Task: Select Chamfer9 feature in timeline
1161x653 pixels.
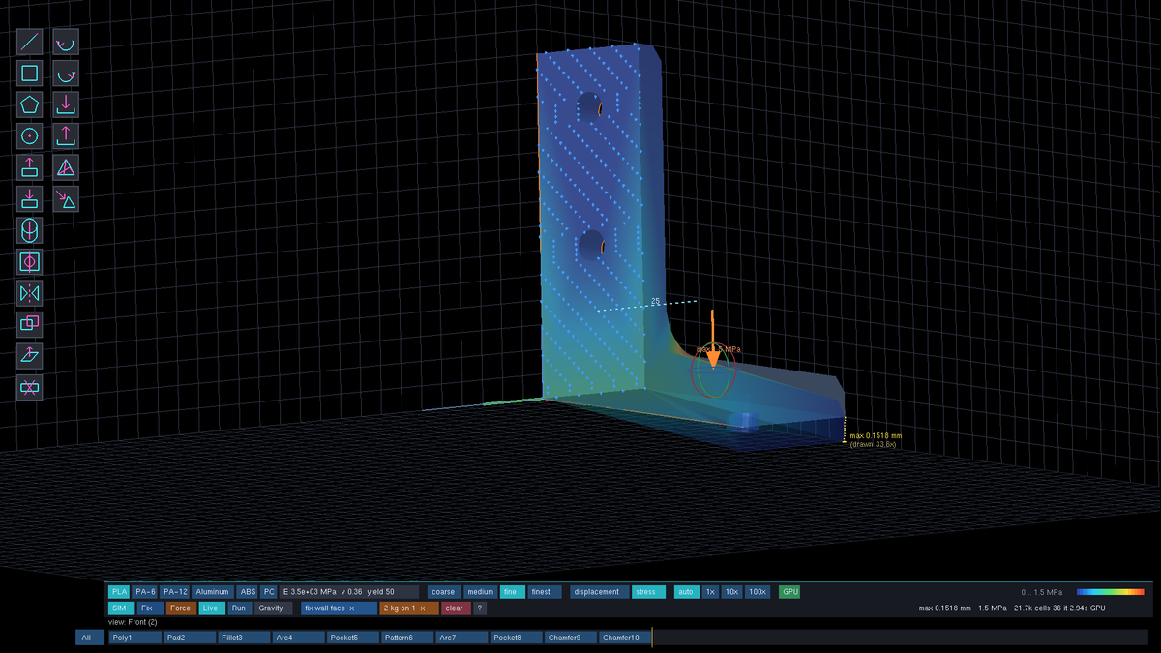Action: tap(570, 638)
